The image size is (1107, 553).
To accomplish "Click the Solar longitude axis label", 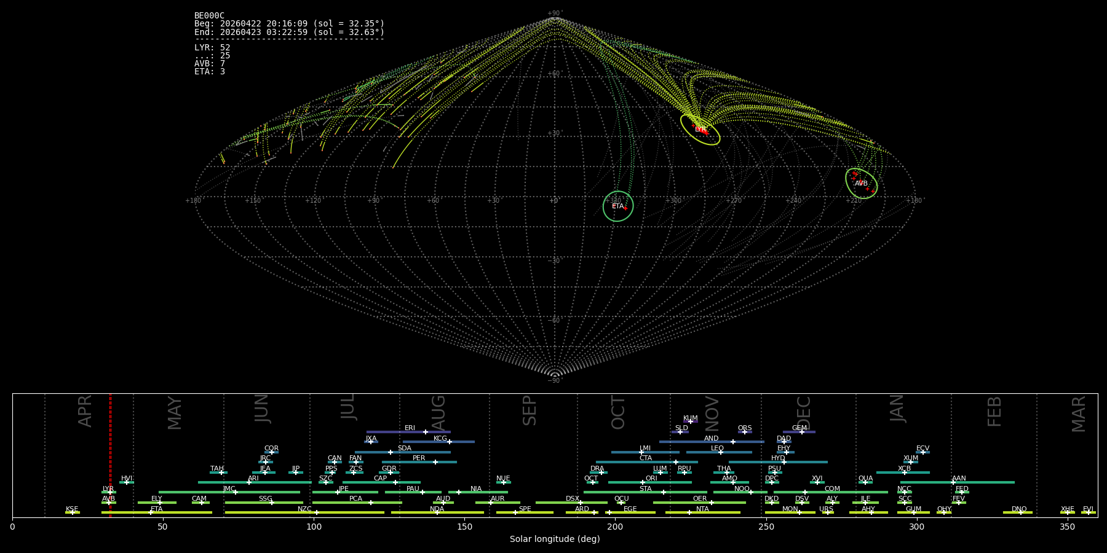I will pos(555,539).
